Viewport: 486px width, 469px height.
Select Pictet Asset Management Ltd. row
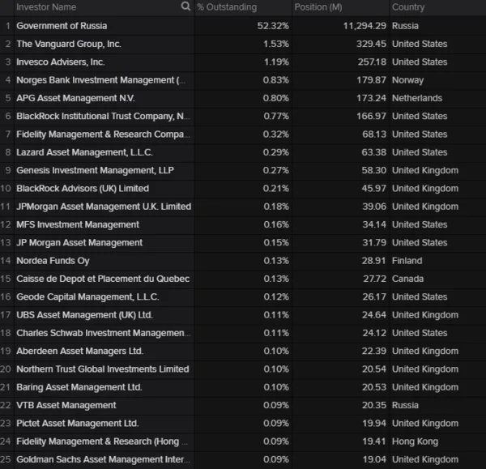point(78,423)
